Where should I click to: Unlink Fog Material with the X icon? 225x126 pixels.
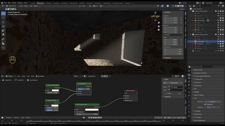107,76
